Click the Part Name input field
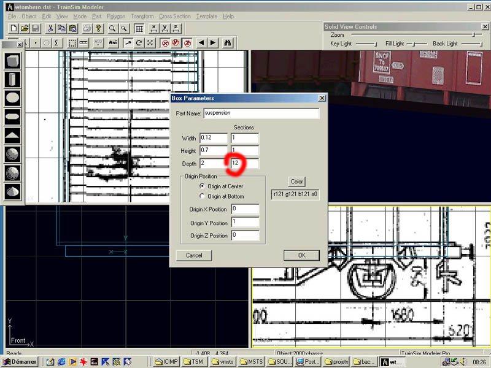This screenshot has width=491, height=368. pyautogui.click(x=261, y=113)
